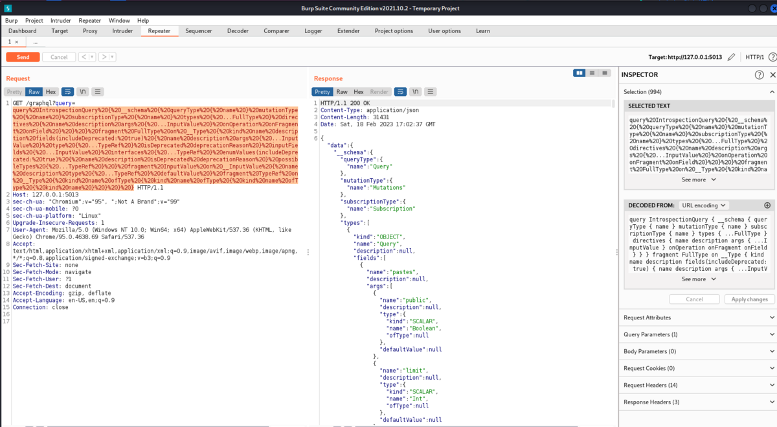
Task: Switch Response view to Render
Action: 379,92
